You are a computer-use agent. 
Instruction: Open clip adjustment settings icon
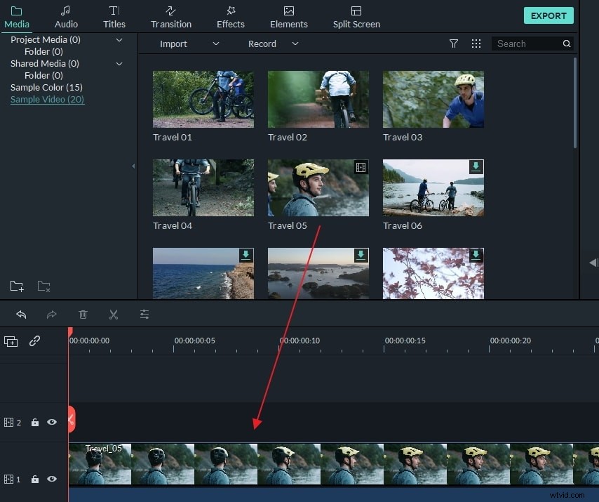point(144,314)
